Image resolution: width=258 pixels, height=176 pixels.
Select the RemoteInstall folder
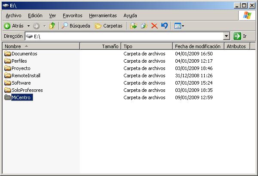point(26,76)
